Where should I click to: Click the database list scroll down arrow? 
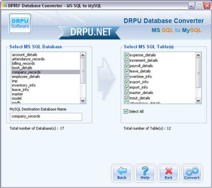pyautogui.click(x=83, y=100)
